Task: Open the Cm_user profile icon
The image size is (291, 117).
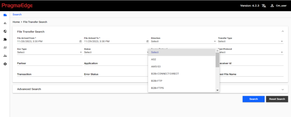Action: [x=272, y=6]
